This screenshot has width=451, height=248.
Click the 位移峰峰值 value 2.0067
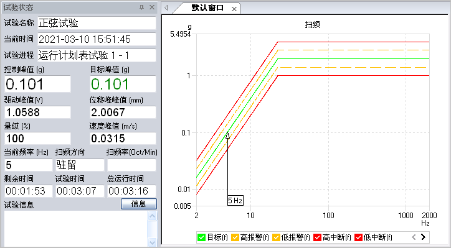(x=123, y=113)
